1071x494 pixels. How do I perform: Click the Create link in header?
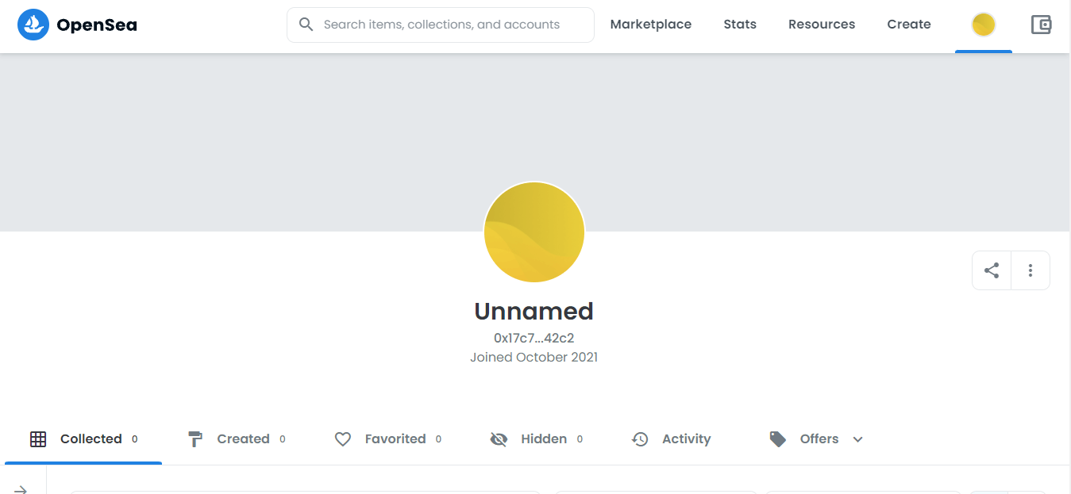point(909,25)
